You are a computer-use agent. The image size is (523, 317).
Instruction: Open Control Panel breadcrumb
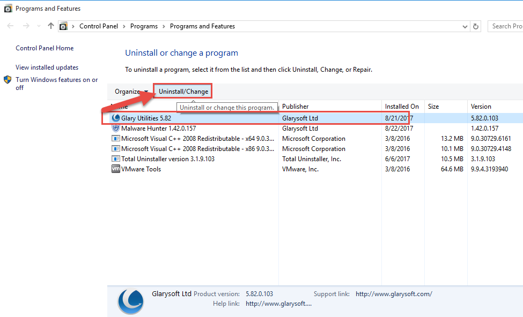click(x=99, y=26)
